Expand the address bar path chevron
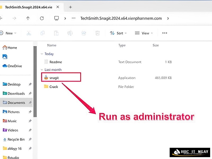This screenshot has width=212, height=159. 168,18
